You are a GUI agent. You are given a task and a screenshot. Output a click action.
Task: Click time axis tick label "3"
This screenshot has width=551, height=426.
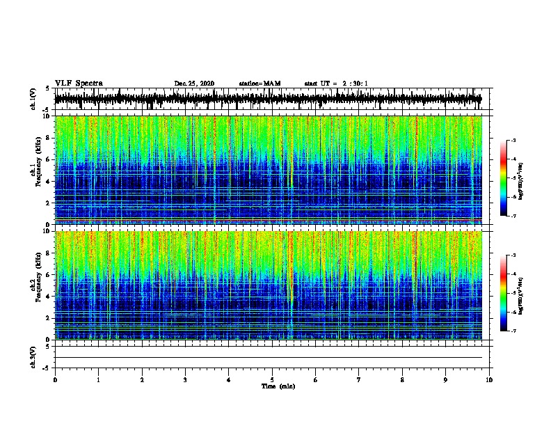tap(185, 380)
